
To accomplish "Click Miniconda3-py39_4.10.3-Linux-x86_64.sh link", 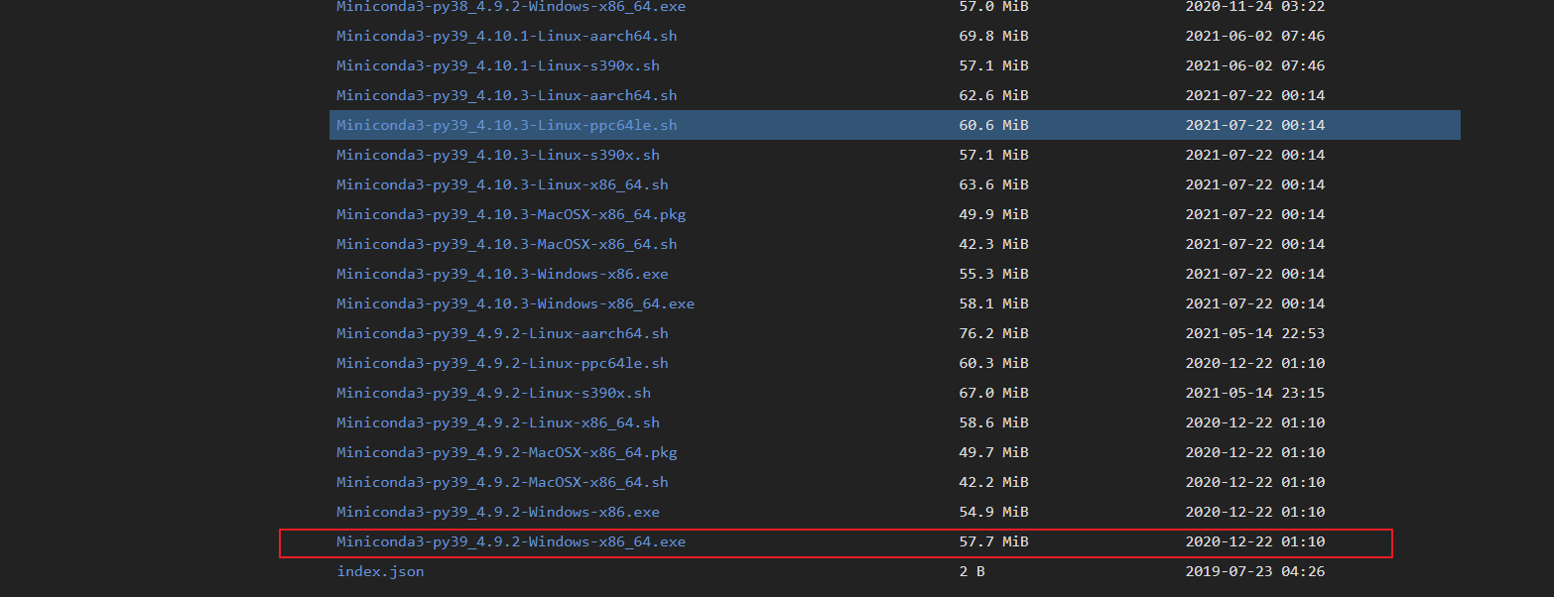I will coord(502,184).
